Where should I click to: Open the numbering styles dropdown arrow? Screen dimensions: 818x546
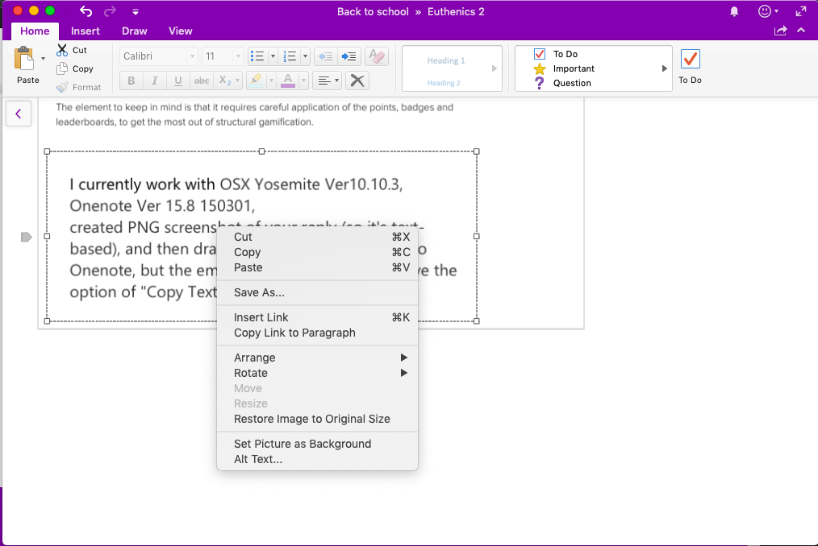(305, 56)
